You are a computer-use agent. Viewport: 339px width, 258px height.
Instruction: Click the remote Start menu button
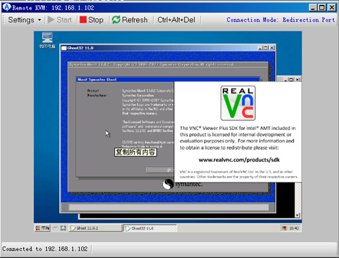tap(42, 228)
